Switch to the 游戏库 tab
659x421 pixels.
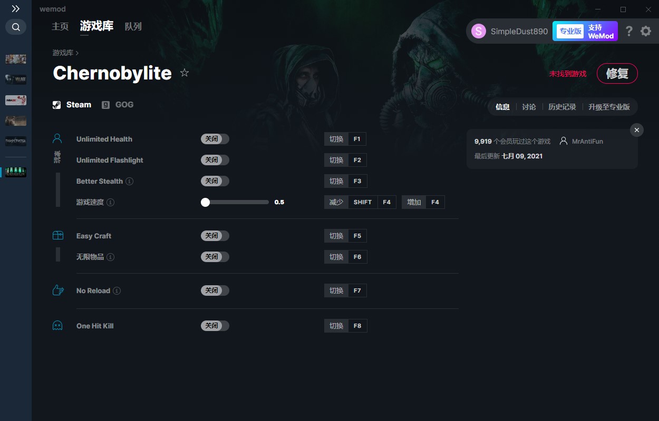[x=96, y=26]
